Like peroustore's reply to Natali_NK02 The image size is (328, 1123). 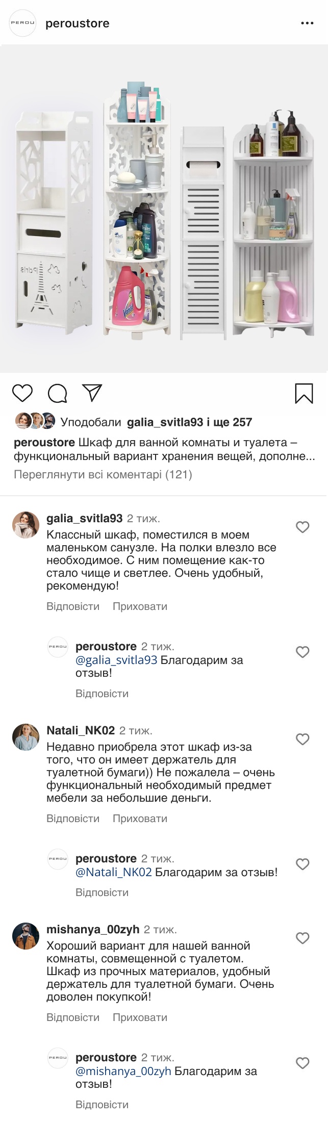point(302,864)
